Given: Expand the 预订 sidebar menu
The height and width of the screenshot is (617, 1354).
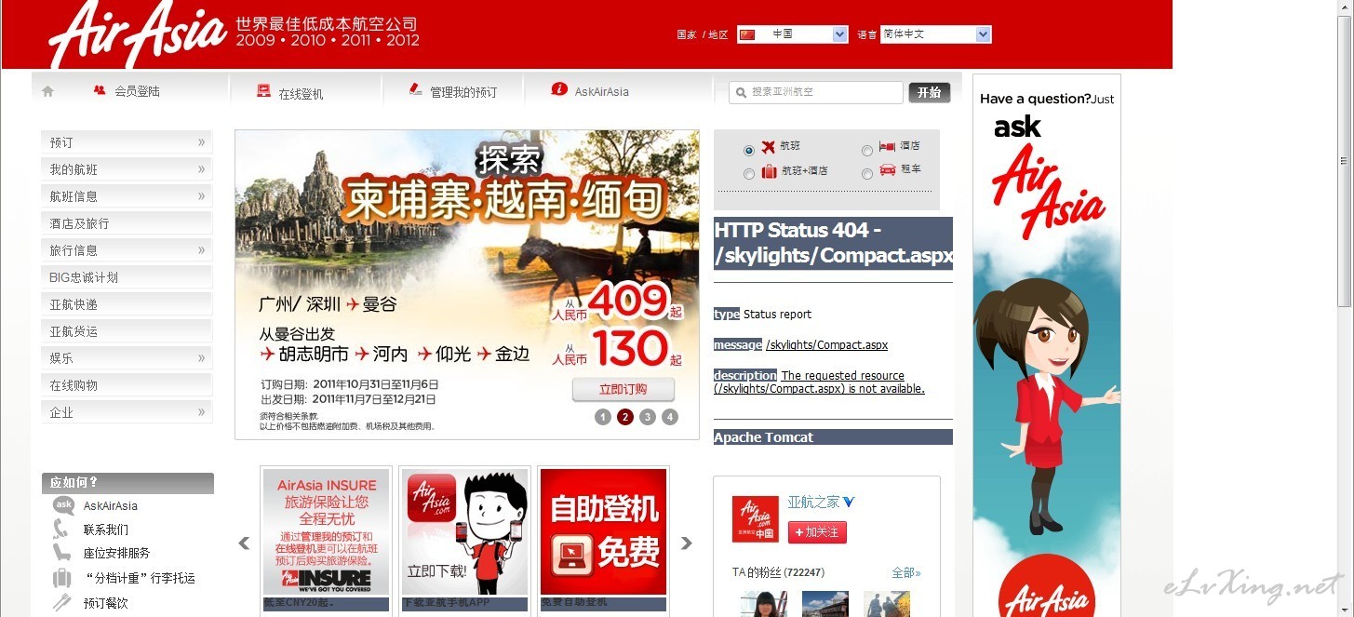Looking at the screenshot, I should click(x=127, y=142).
